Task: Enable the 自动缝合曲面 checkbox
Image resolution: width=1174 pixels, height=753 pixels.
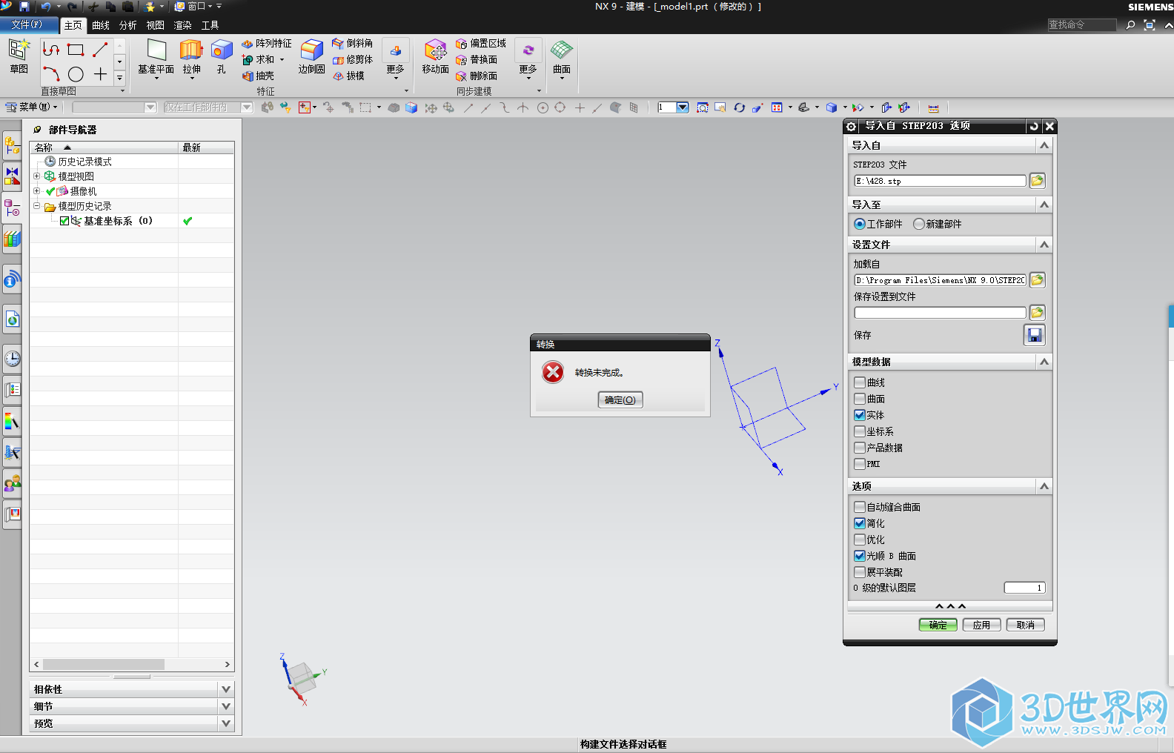Action: point(860,507)
